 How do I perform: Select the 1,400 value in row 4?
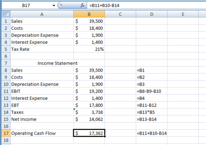click(89, 42)
